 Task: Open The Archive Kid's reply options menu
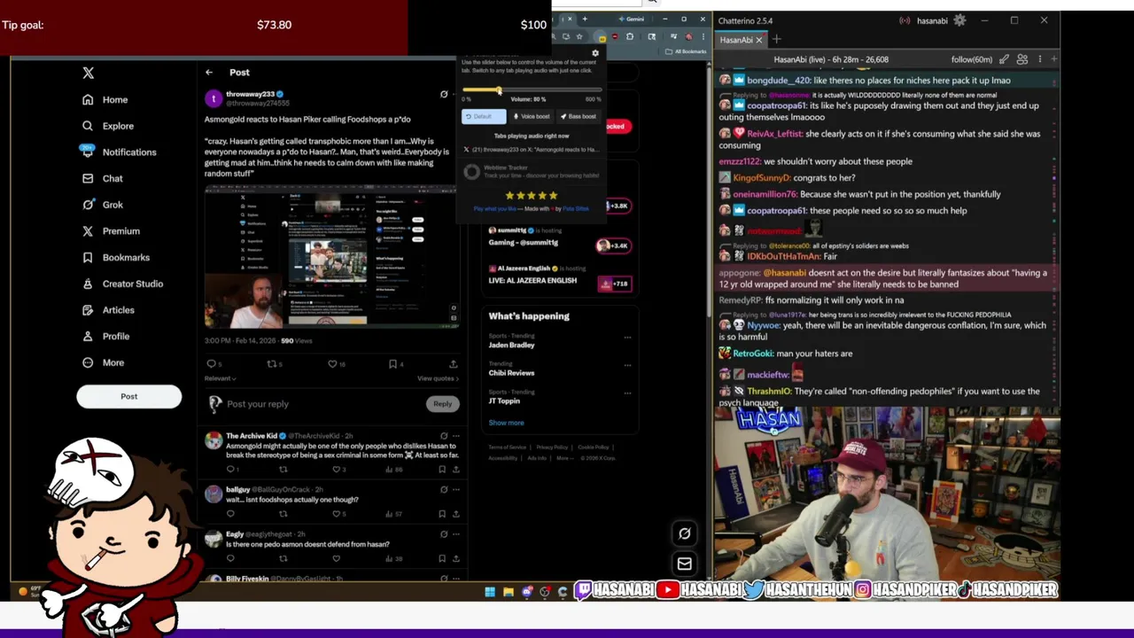tap(456, 436)
